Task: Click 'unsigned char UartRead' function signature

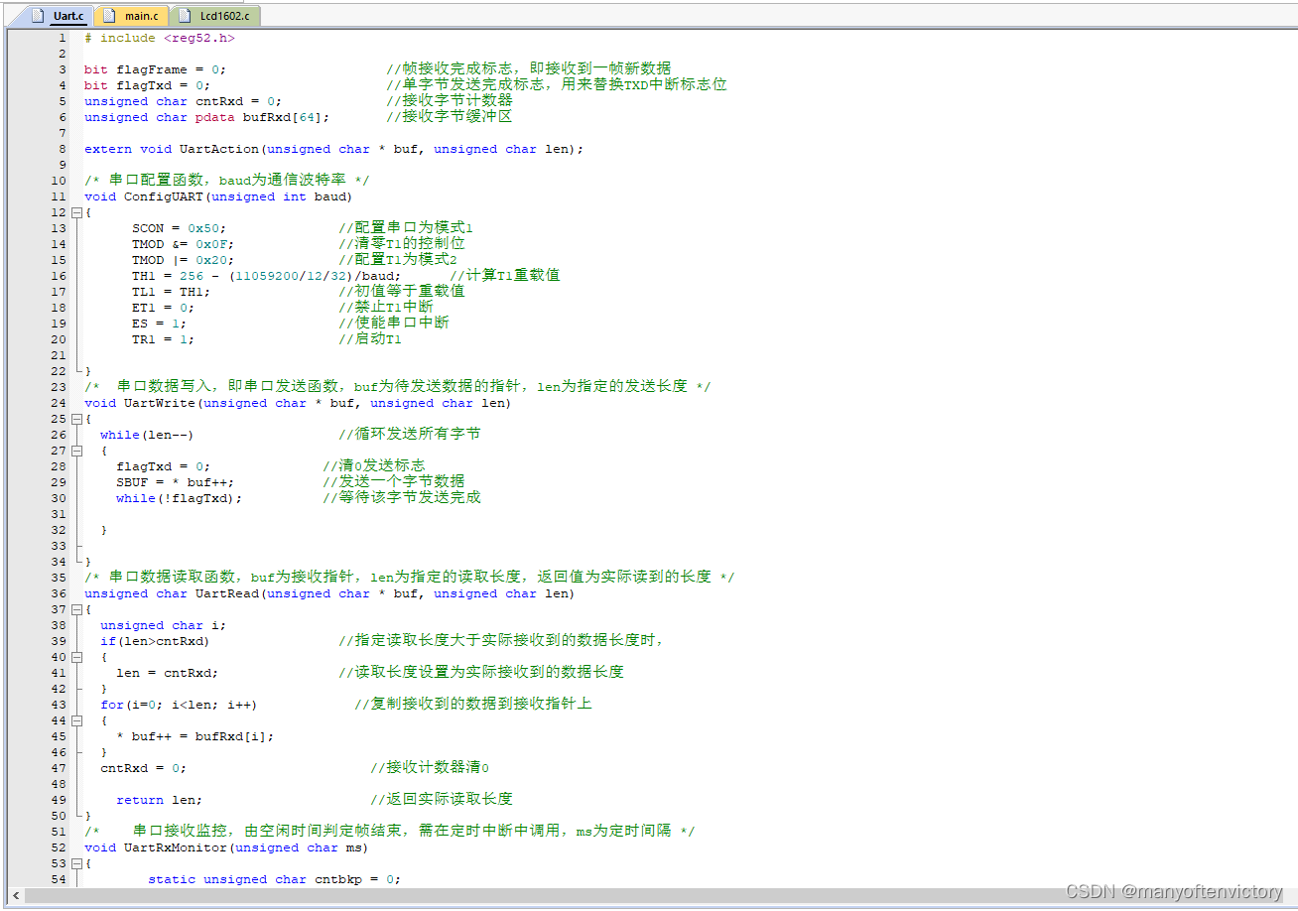Action: tap(329, 593)
